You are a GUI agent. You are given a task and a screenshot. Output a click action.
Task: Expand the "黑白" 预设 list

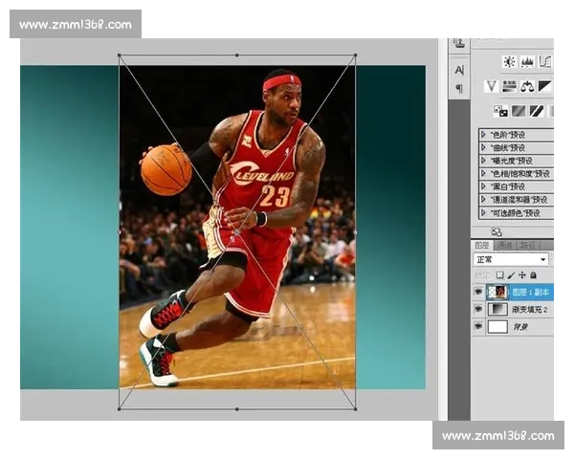click(x=483, y=186)
